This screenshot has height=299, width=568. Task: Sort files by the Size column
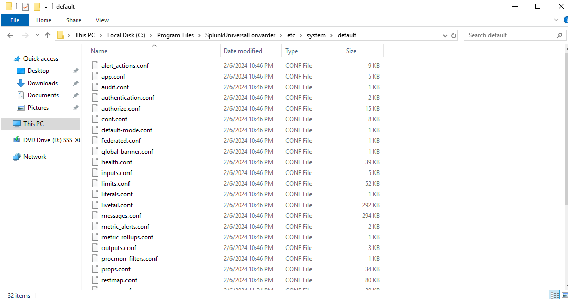[x=351, y=51]
